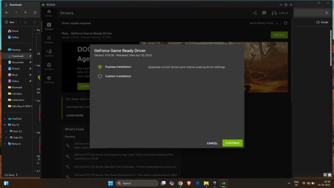Click the green INSTALL button

[279, 35]
